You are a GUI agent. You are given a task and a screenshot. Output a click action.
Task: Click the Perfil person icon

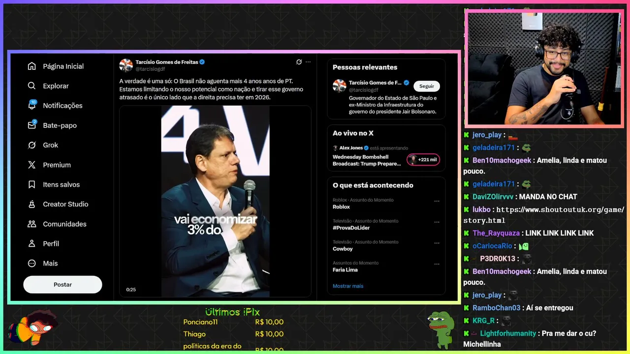pyautogui.click(x=32, y=243)
